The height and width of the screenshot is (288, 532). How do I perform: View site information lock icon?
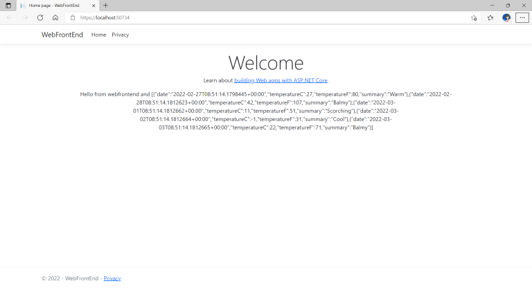point(73,17)
